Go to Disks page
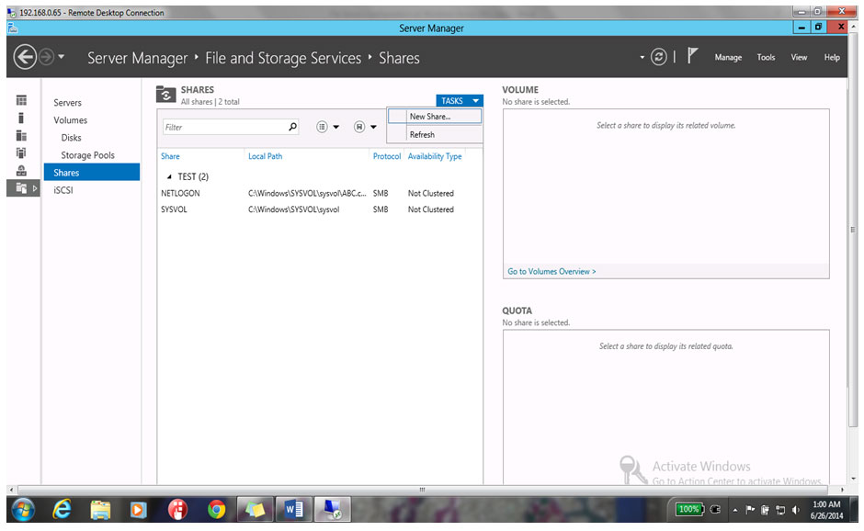The width and height of the screenshot is (864, 531). [71, 138]
